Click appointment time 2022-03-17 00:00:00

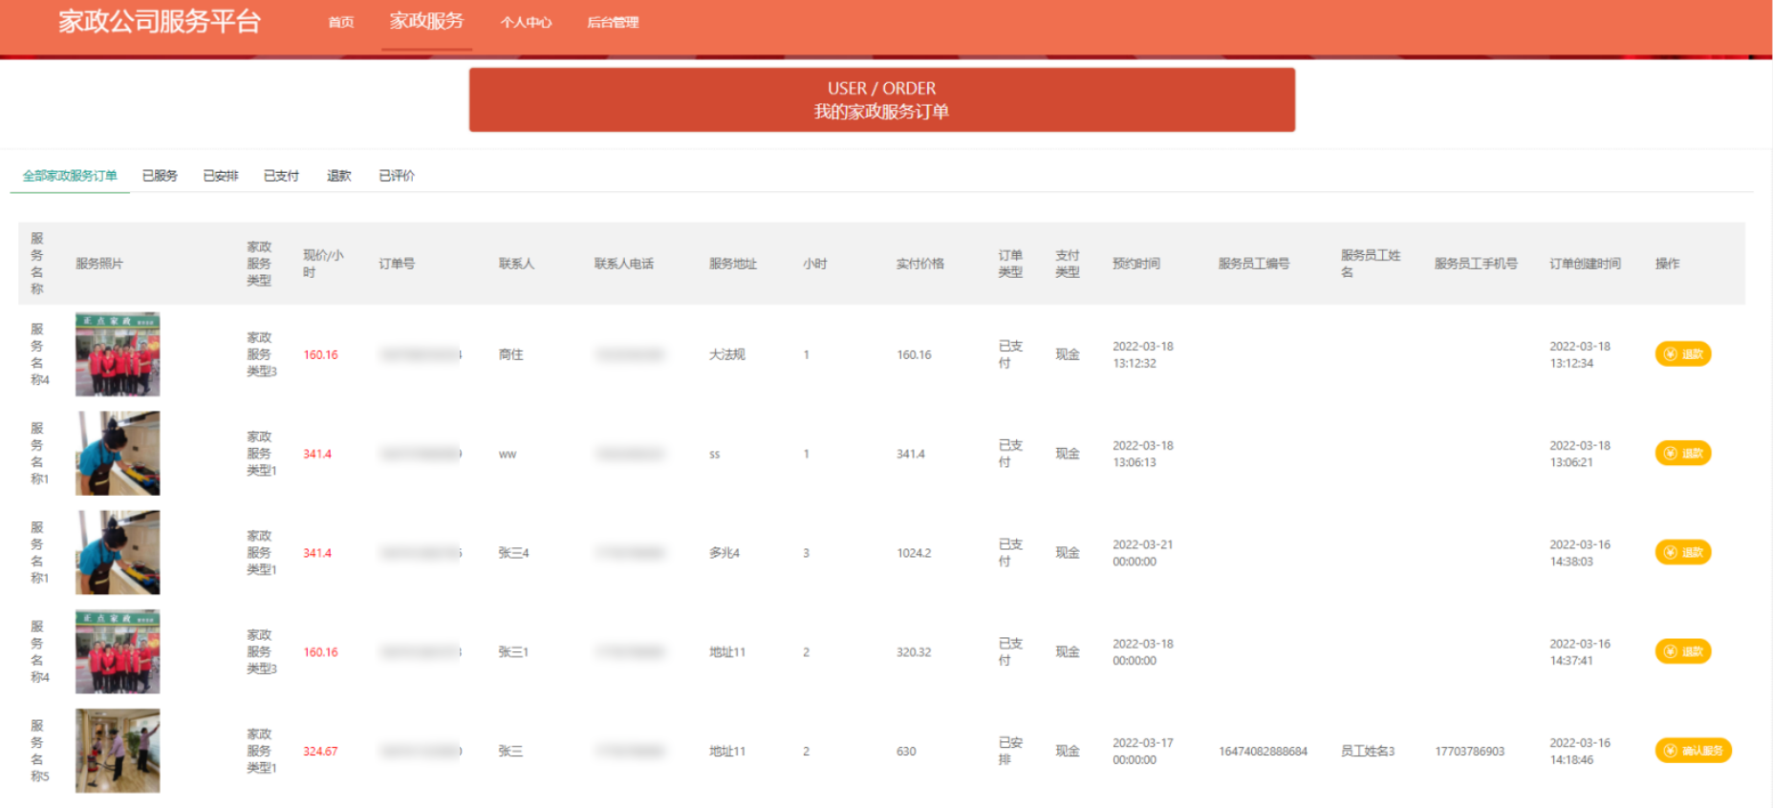1142,752
